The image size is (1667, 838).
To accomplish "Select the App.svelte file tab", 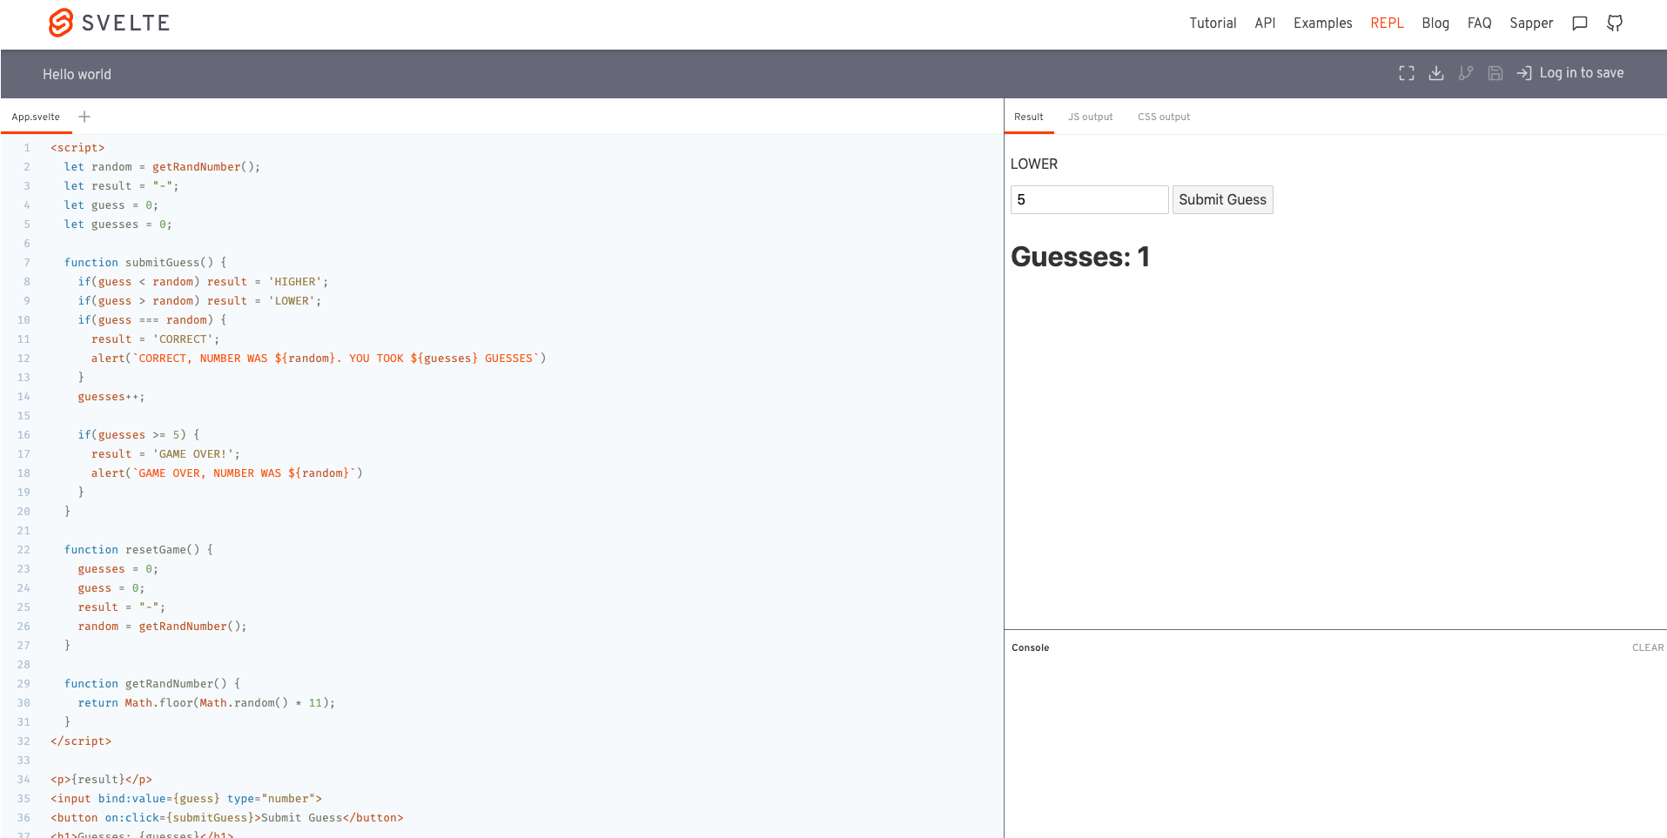I will pos(36,116).
